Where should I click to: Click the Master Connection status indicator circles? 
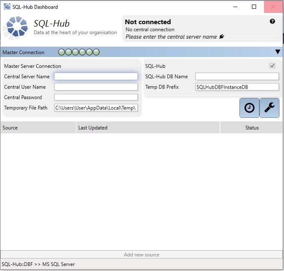[x=79, y=52]
